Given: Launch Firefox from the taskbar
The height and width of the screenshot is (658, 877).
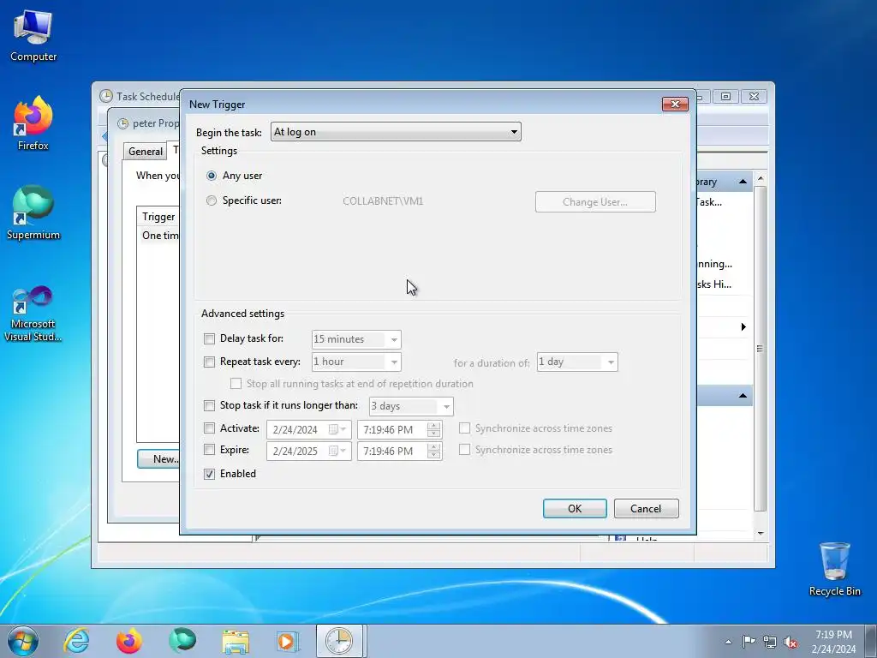Looking at the screenshot, I should tap(128, 641).
